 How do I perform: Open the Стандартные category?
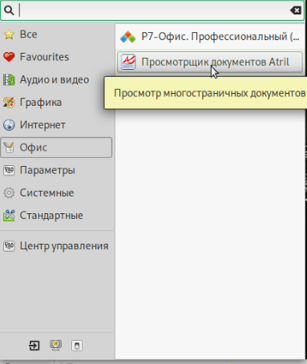coord(56,216)
